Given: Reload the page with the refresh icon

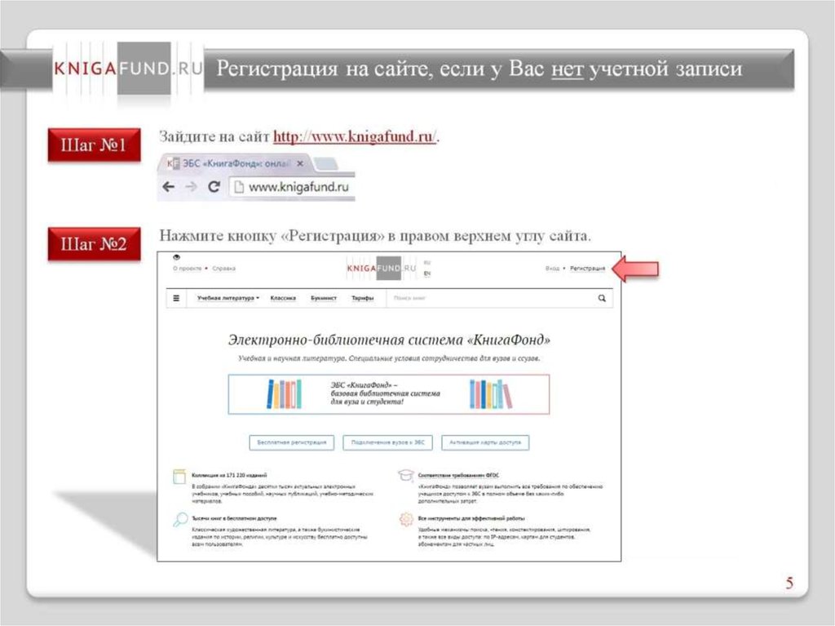Looking at the screenshot, I should [x=214, y=187].
